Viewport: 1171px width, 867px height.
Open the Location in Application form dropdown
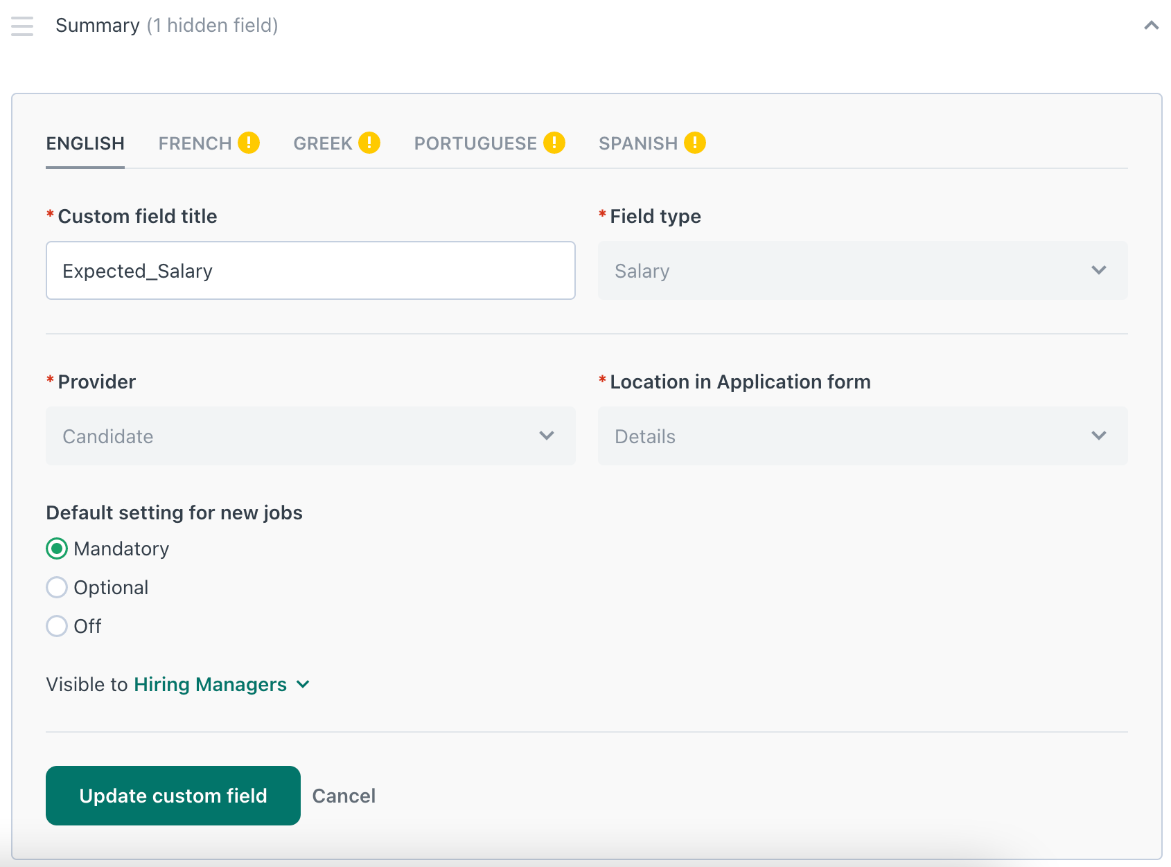tap(863, 436)
